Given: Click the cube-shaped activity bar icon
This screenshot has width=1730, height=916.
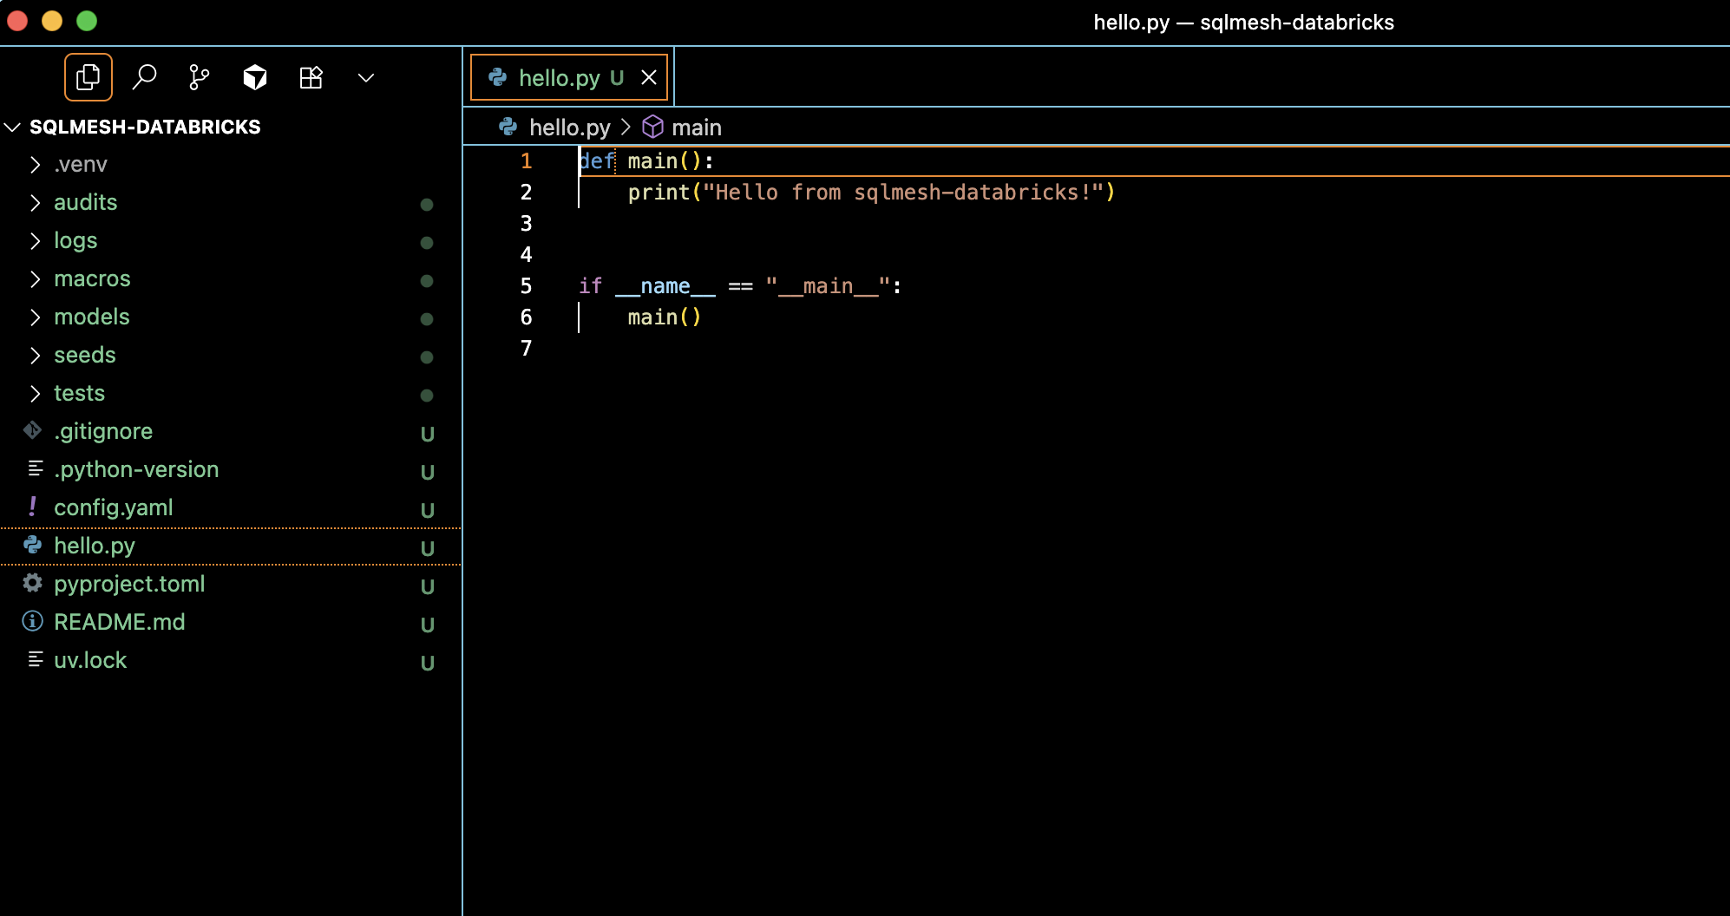Looking at the screenshot, I should (x=254, y=78).
